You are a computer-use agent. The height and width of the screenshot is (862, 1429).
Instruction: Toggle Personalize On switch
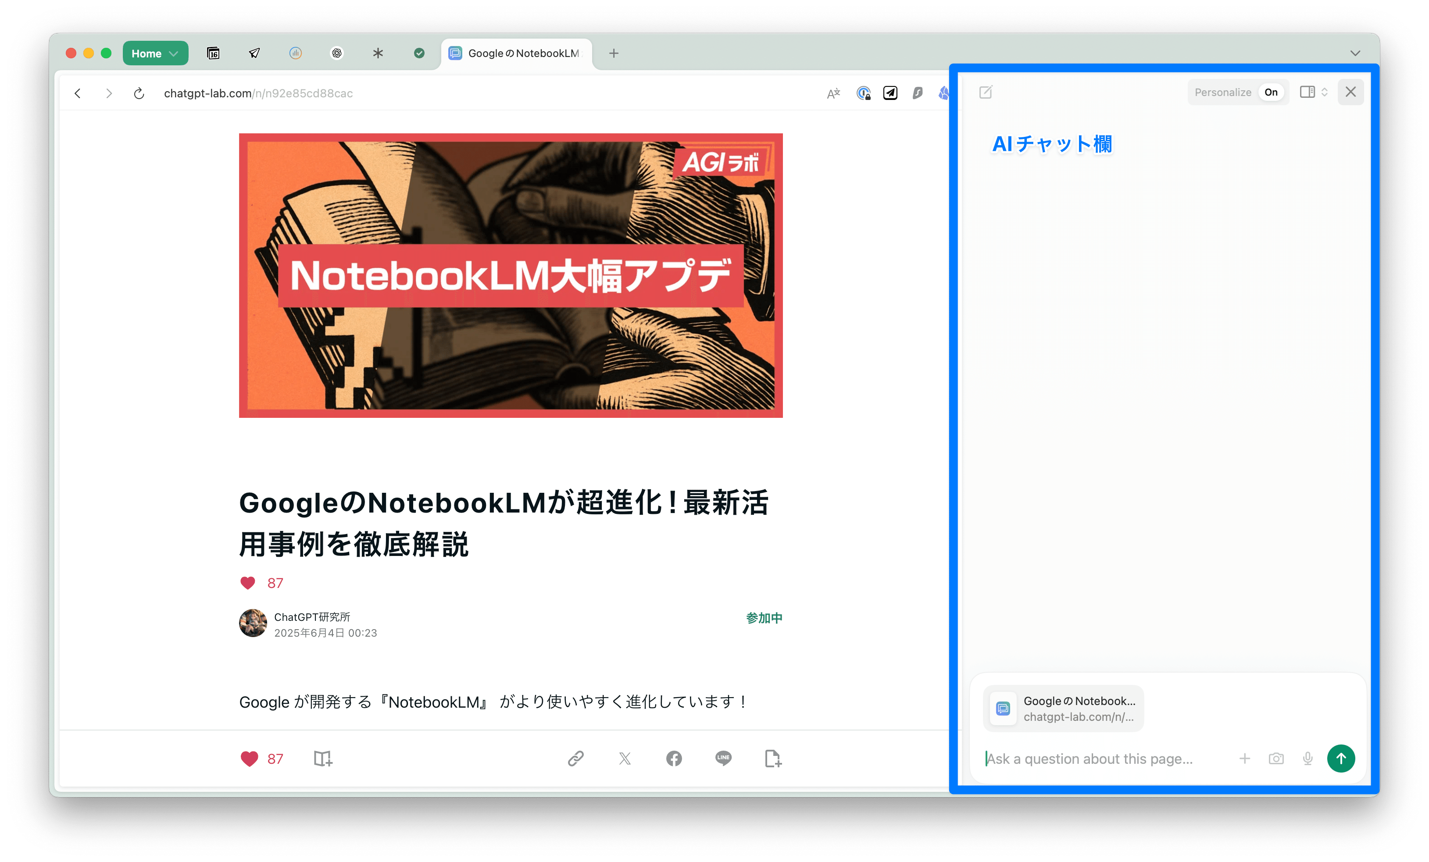[x=1271, y=92]
